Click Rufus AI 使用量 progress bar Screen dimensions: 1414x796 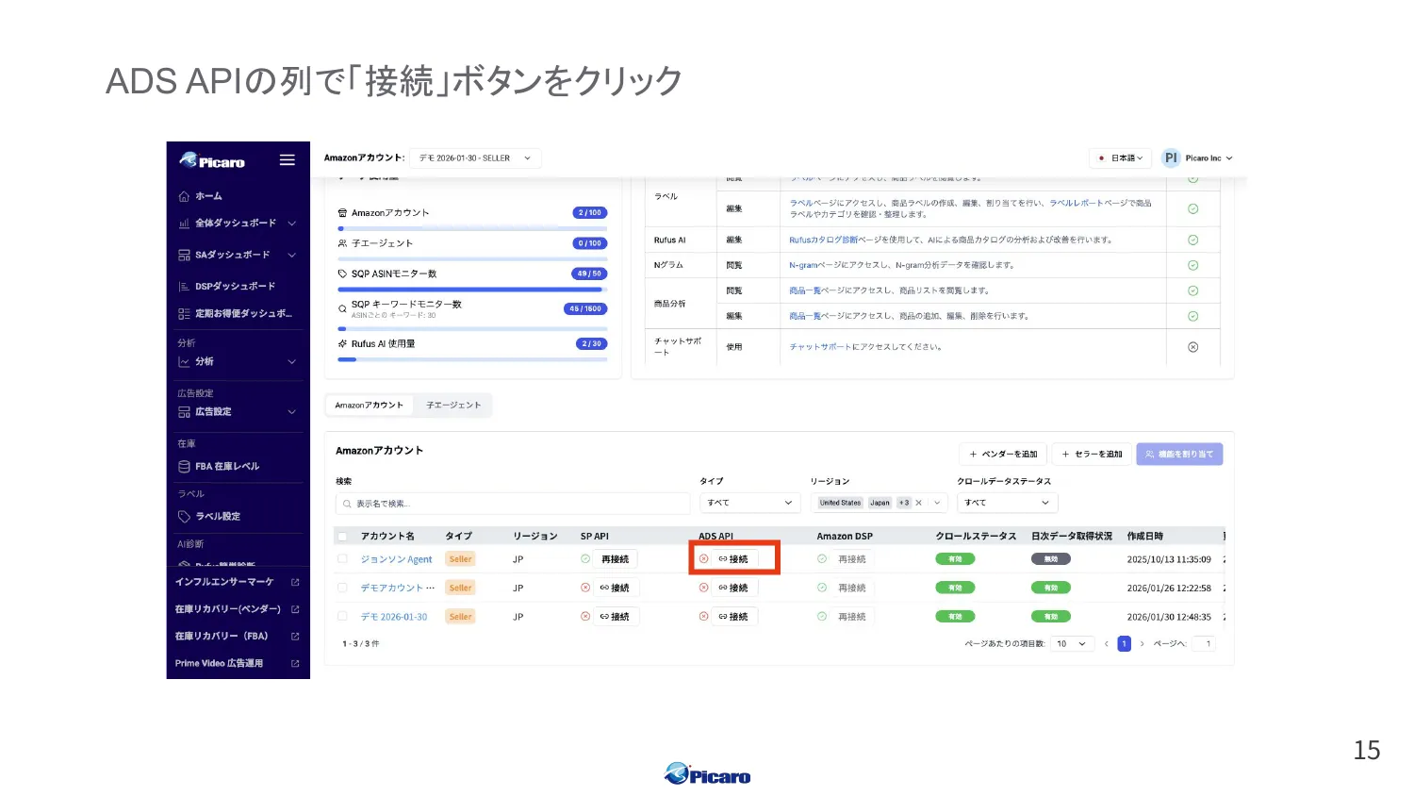[472, 358]
